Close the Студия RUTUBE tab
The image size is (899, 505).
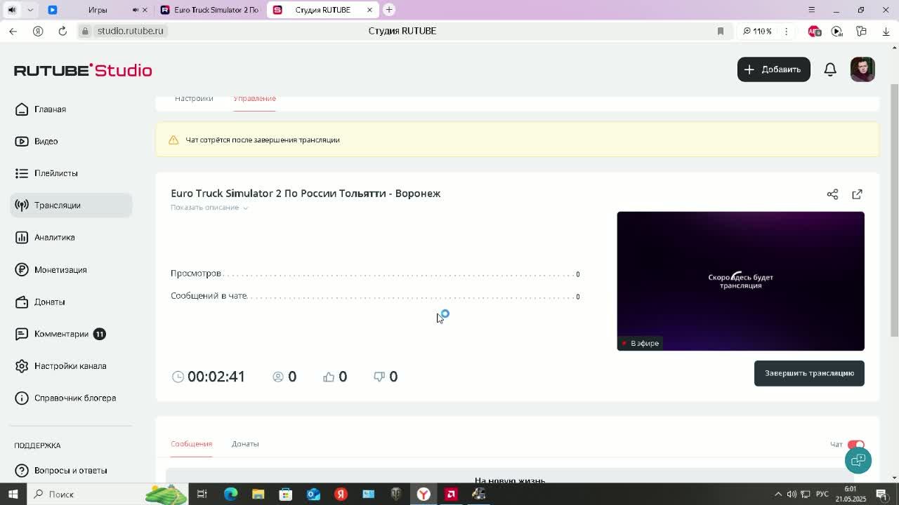(369, 10)
